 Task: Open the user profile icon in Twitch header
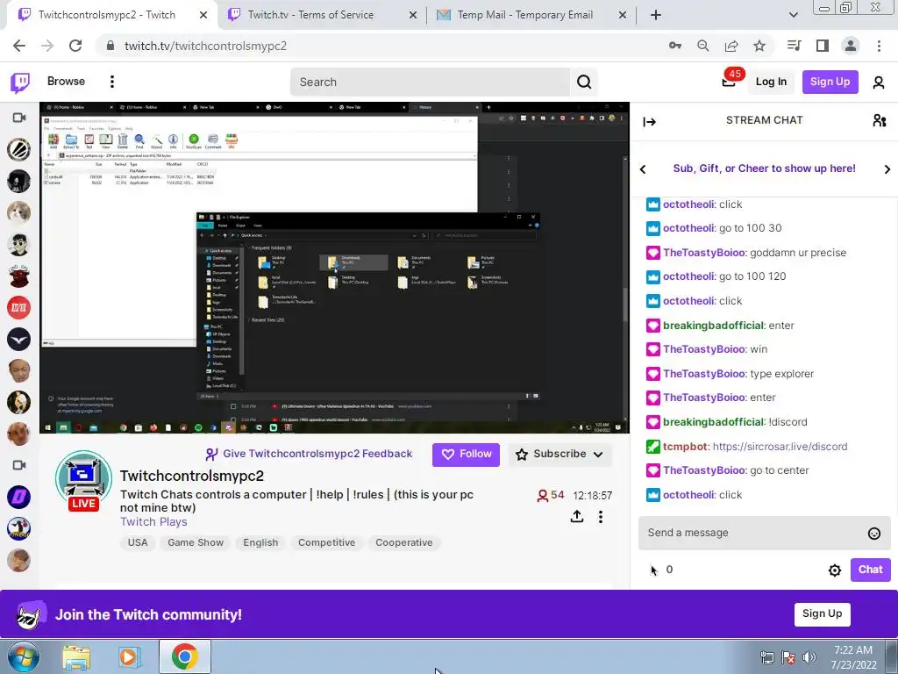click(x=879, y=82)
